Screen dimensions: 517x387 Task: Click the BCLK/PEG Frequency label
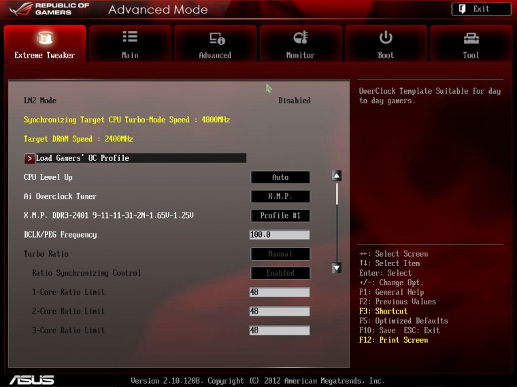click(61, 235)
